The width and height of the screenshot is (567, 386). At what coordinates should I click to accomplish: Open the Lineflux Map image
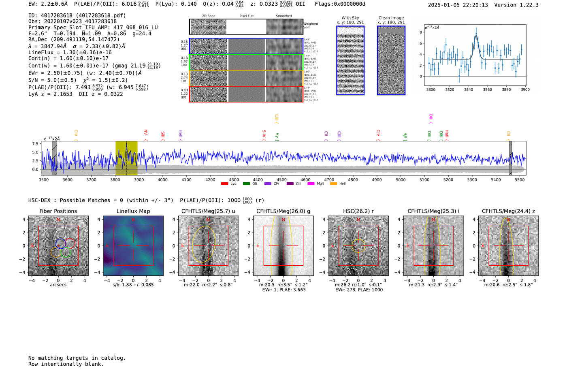[x=133, y=246]
